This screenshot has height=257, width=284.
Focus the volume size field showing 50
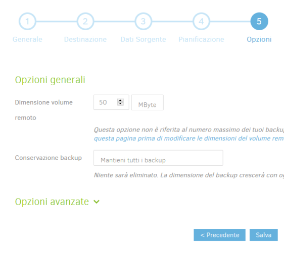(x=111, y=102)
